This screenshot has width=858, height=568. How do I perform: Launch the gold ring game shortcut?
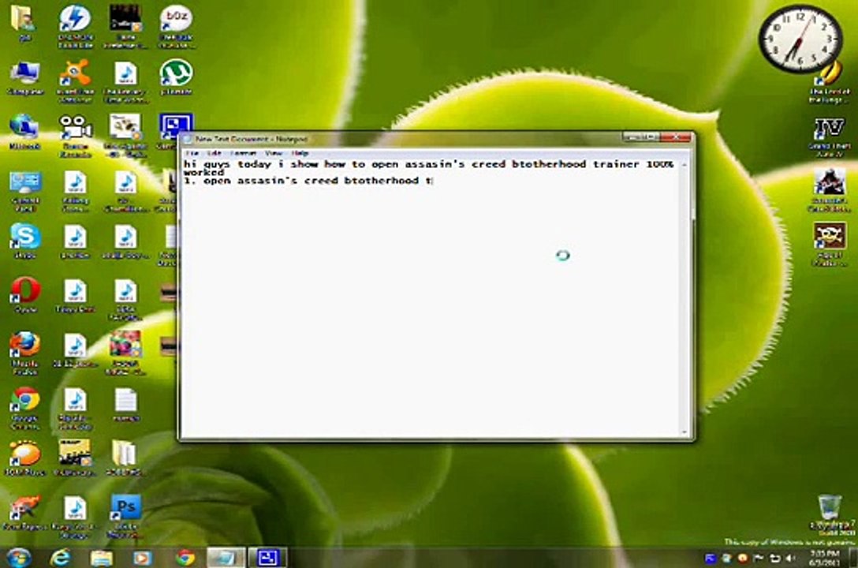[x=830, y=82]
